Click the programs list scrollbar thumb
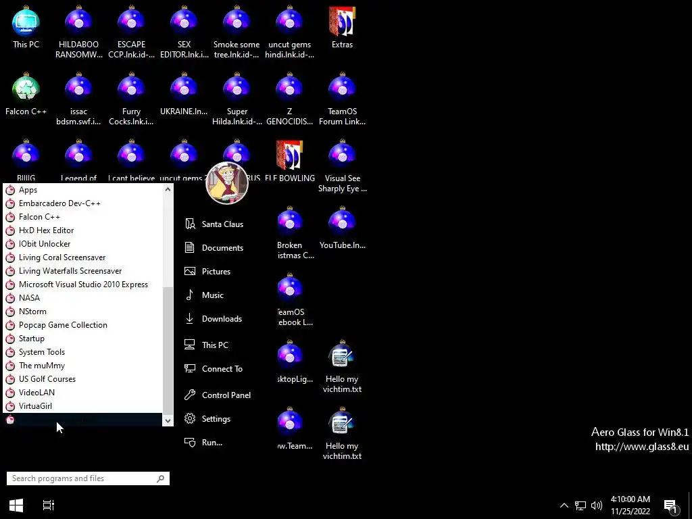This screenshot has height=519, width=692. point(168,349)
